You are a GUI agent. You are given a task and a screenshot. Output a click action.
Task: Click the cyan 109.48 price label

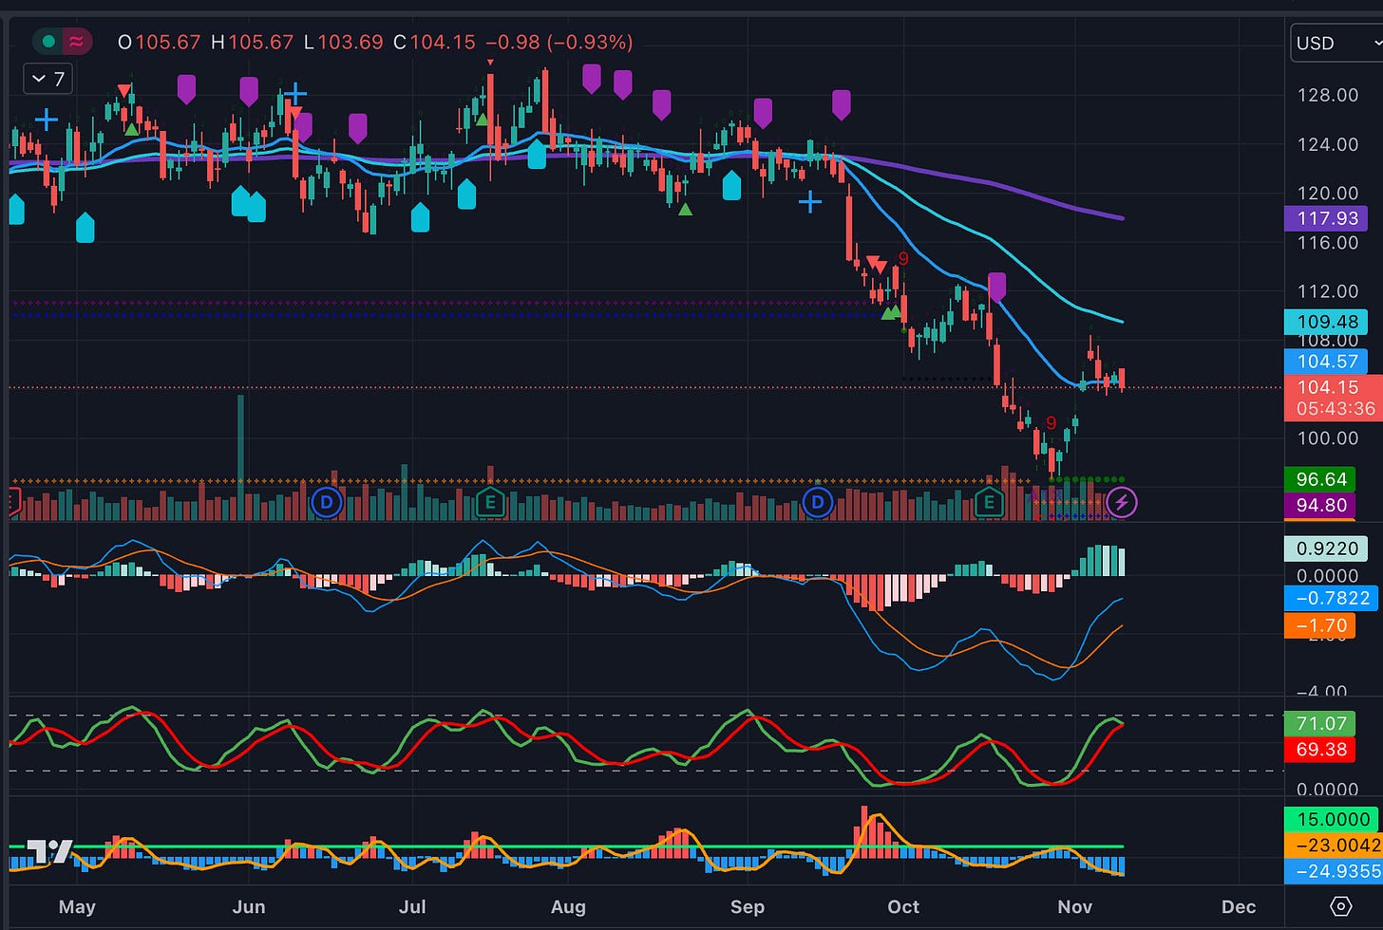1326,322
